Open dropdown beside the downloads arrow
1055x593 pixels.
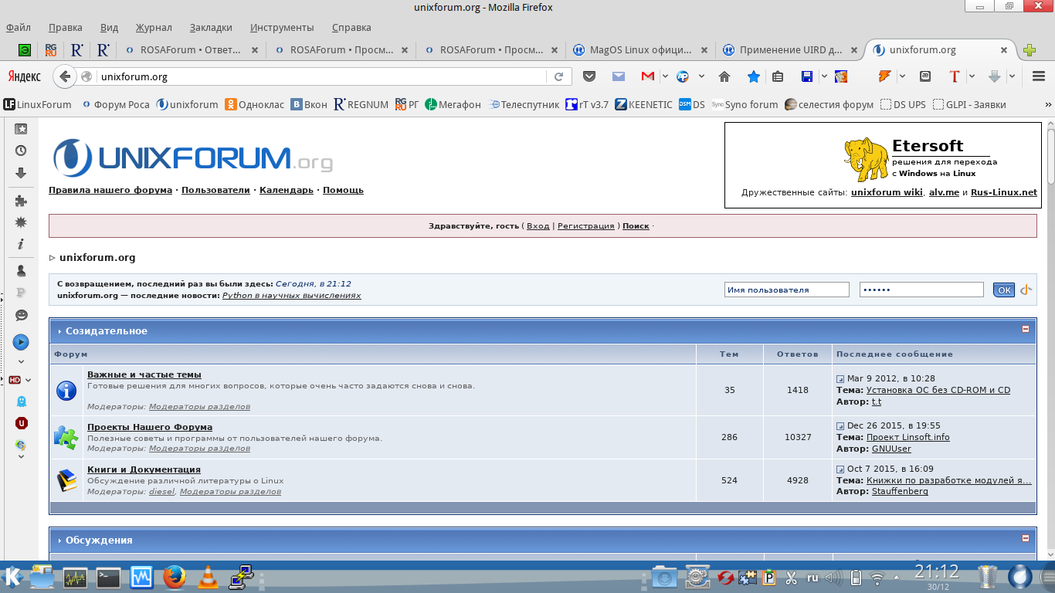pyautogui.click(x=1012, y=76)
